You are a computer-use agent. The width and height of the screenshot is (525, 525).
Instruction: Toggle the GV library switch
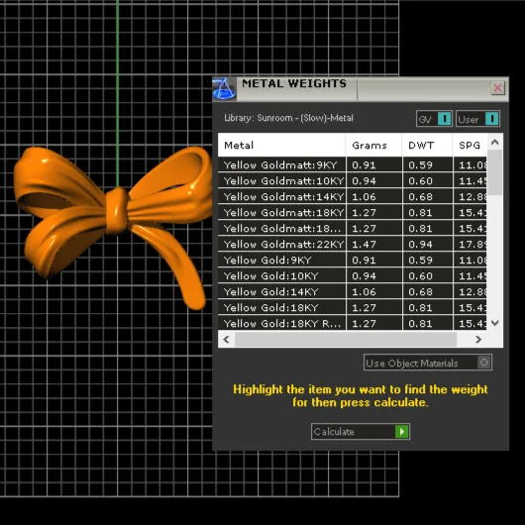pos(434,119)
